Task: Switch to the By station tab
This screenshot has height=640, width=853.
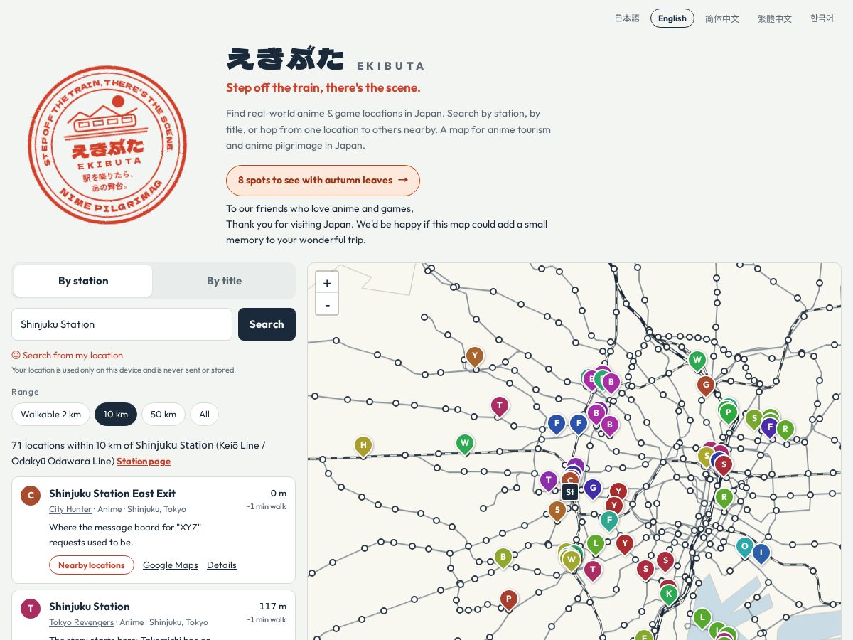Action: point(83,281)
